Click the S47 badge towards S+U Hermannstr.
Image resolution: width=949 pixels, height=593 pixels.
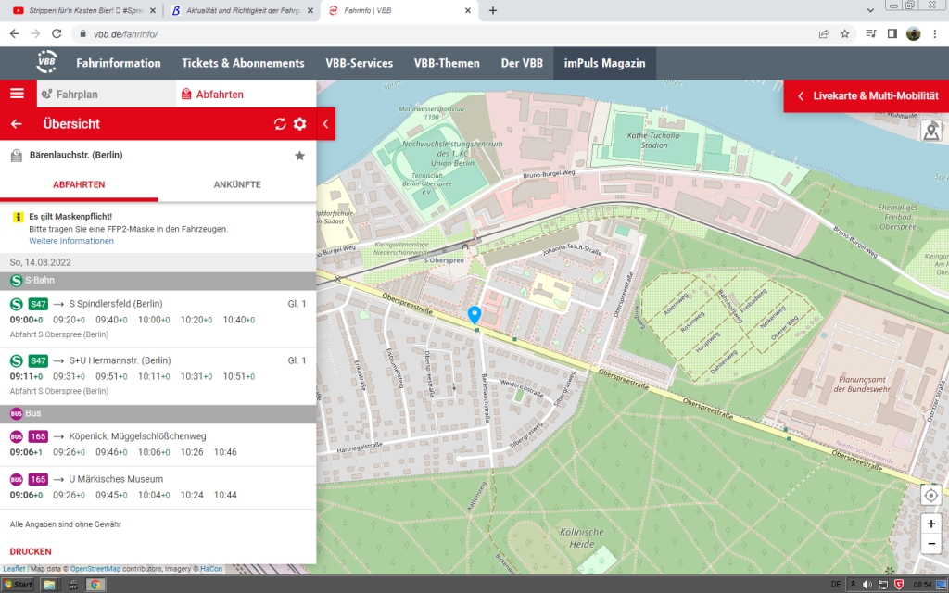(38, 360)
